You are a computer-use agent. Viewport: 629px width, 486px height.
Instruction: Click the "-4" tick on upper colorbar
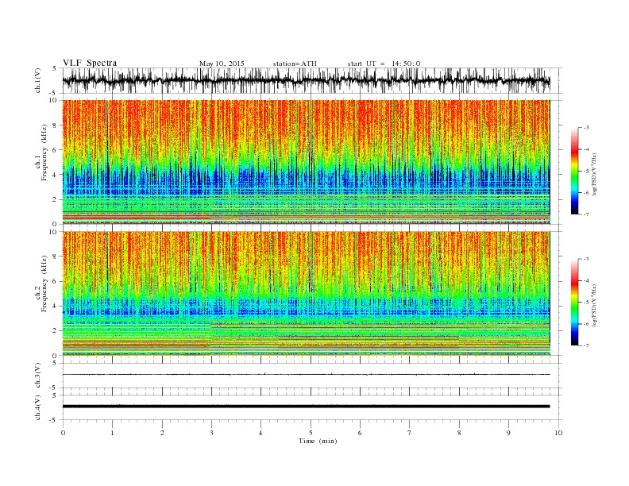(x=586, y=149)
